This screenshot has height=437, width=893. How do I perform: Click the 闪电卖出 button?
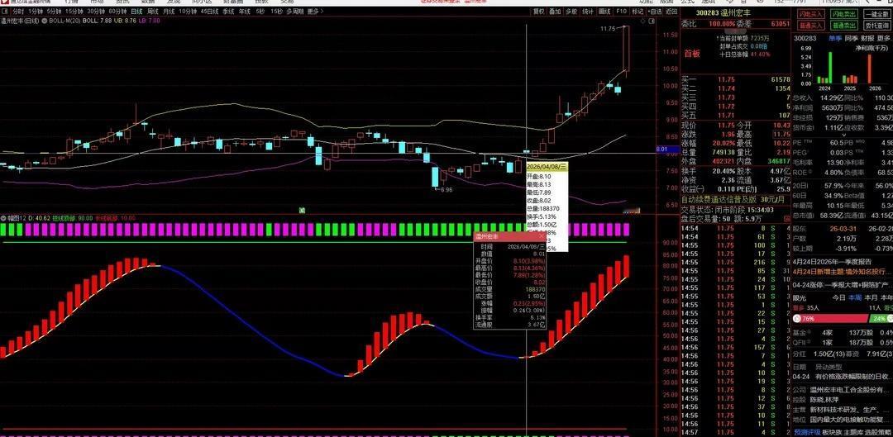(843, 14)
